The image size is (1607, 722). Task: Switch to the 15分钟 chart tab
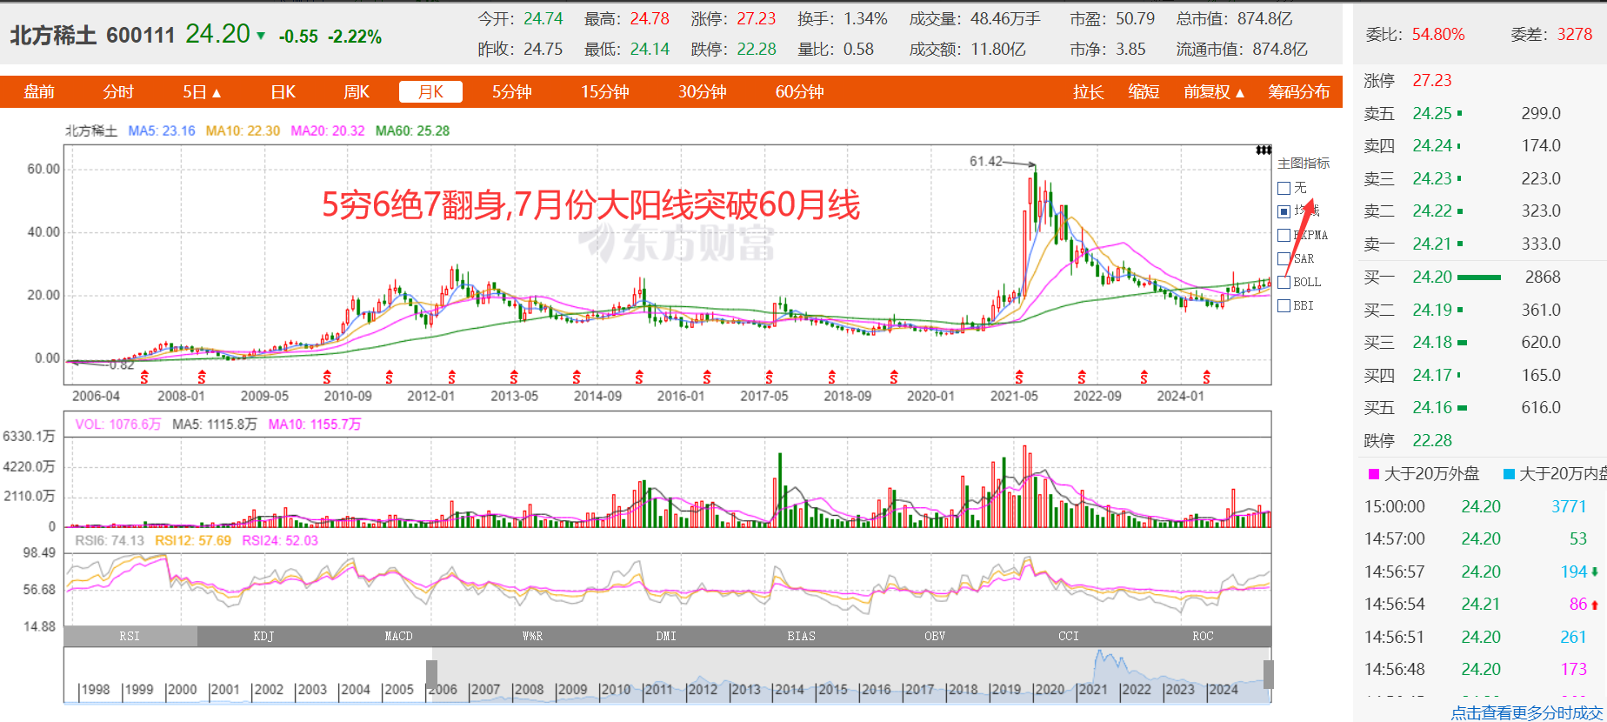click(605, 92)
